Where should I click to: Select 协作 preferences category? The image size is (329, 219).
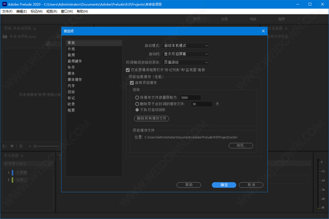tap(94, 67)
